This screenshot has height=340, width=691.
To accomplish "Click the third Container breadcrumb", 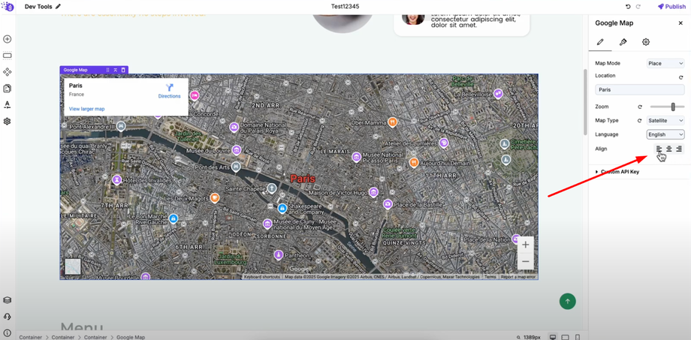I will 95,337.
